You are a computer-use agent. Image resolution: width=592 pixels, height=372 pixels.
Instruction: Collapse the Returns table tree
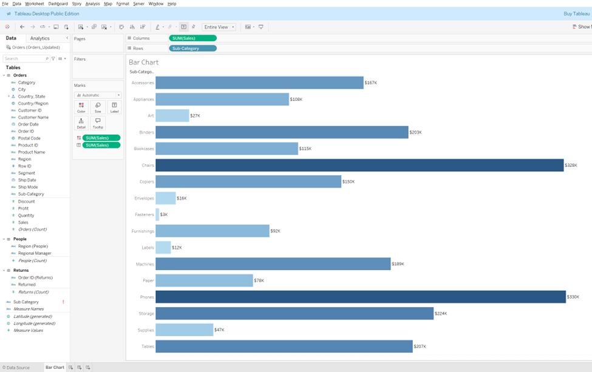click(4, 270)
